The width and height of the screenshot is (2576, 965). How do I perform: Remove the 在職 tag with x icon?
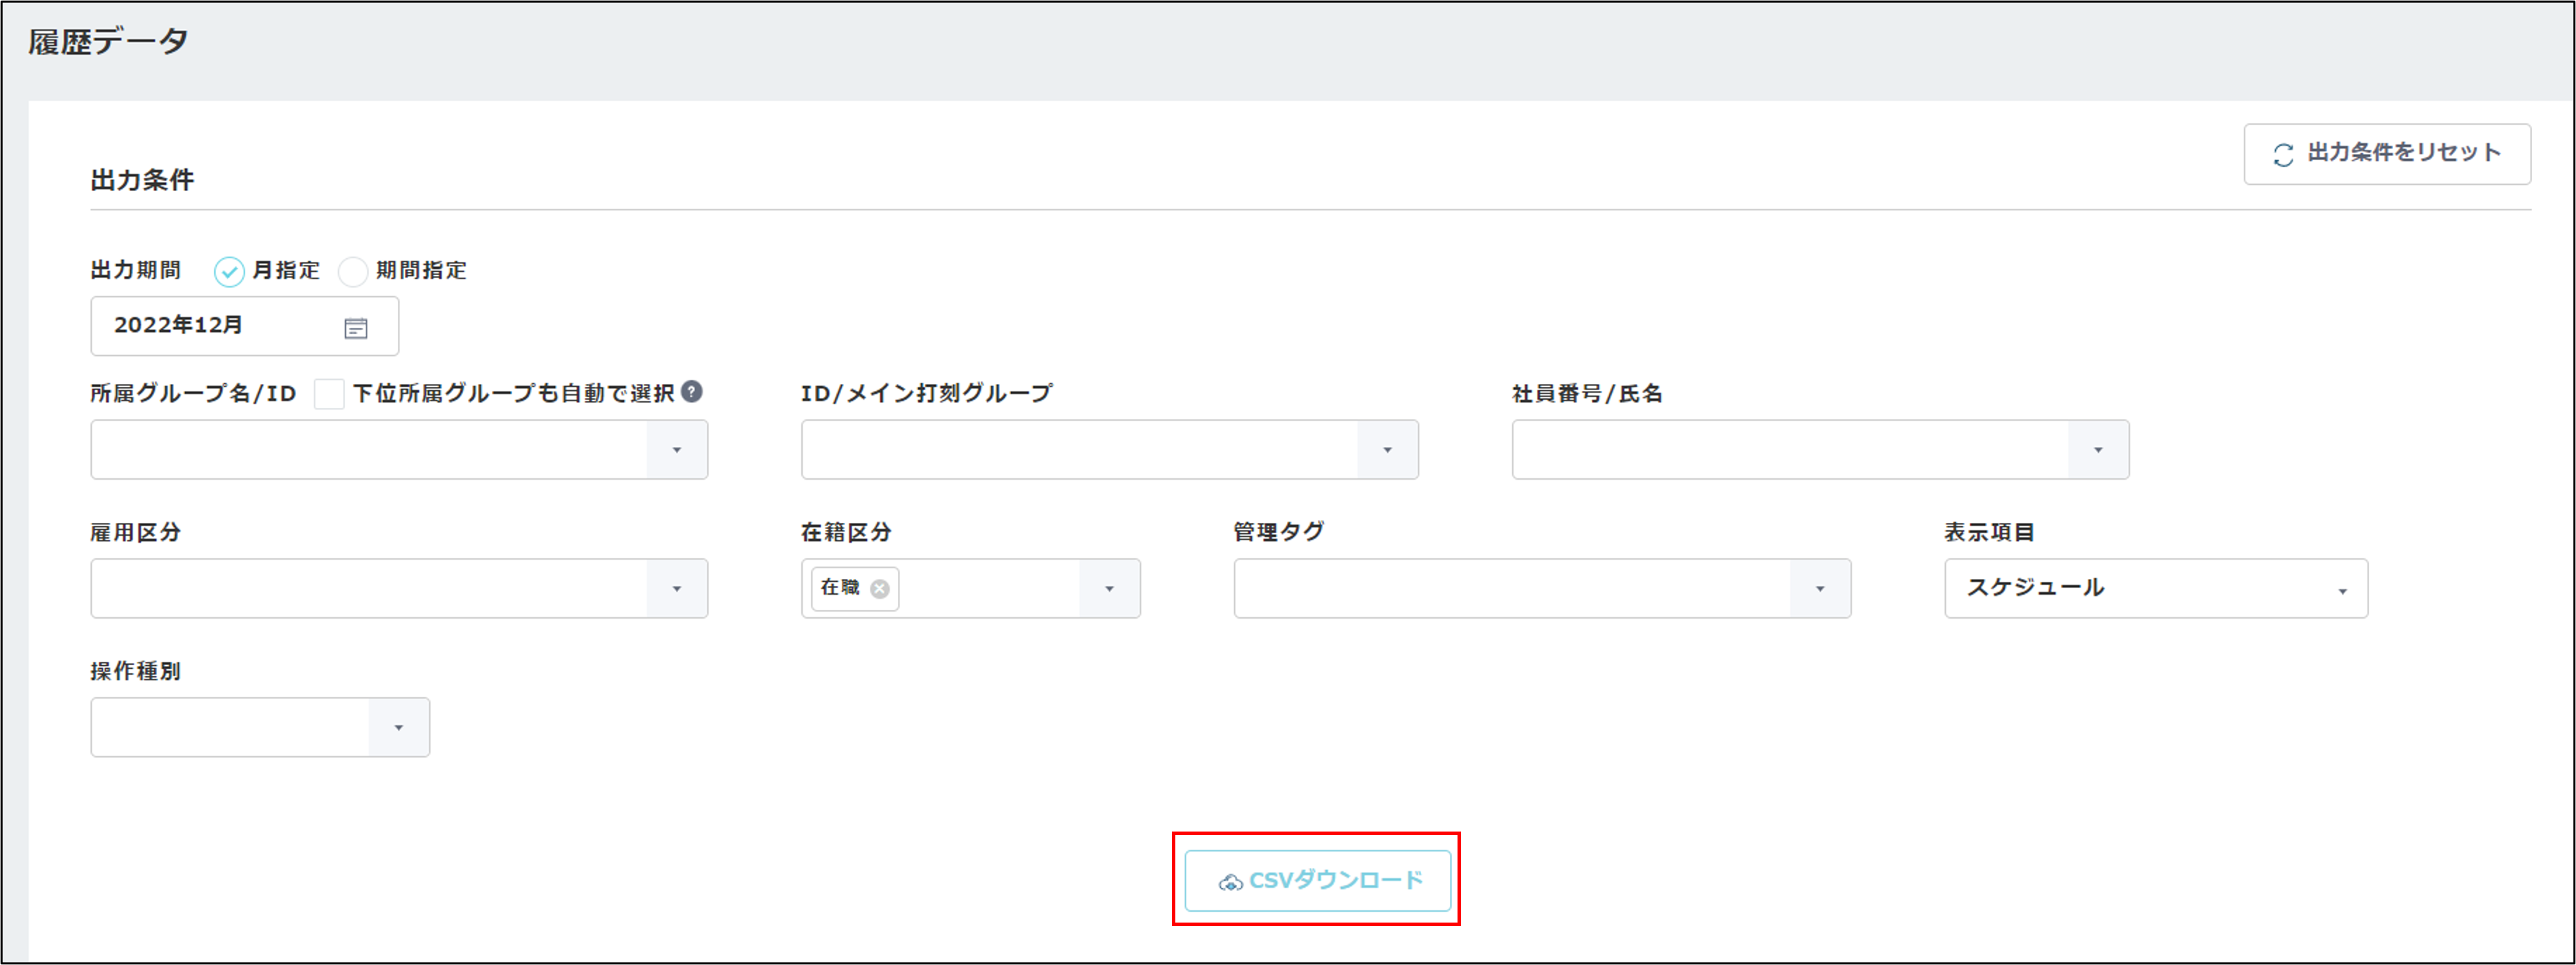tap(879, 589)
